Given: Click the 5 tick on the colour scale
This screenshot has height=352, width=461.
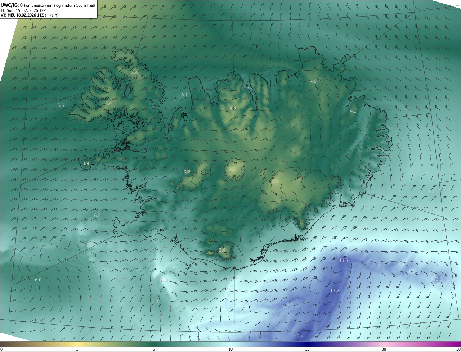Looking at the screenshot, I should [x=154, y=349].
